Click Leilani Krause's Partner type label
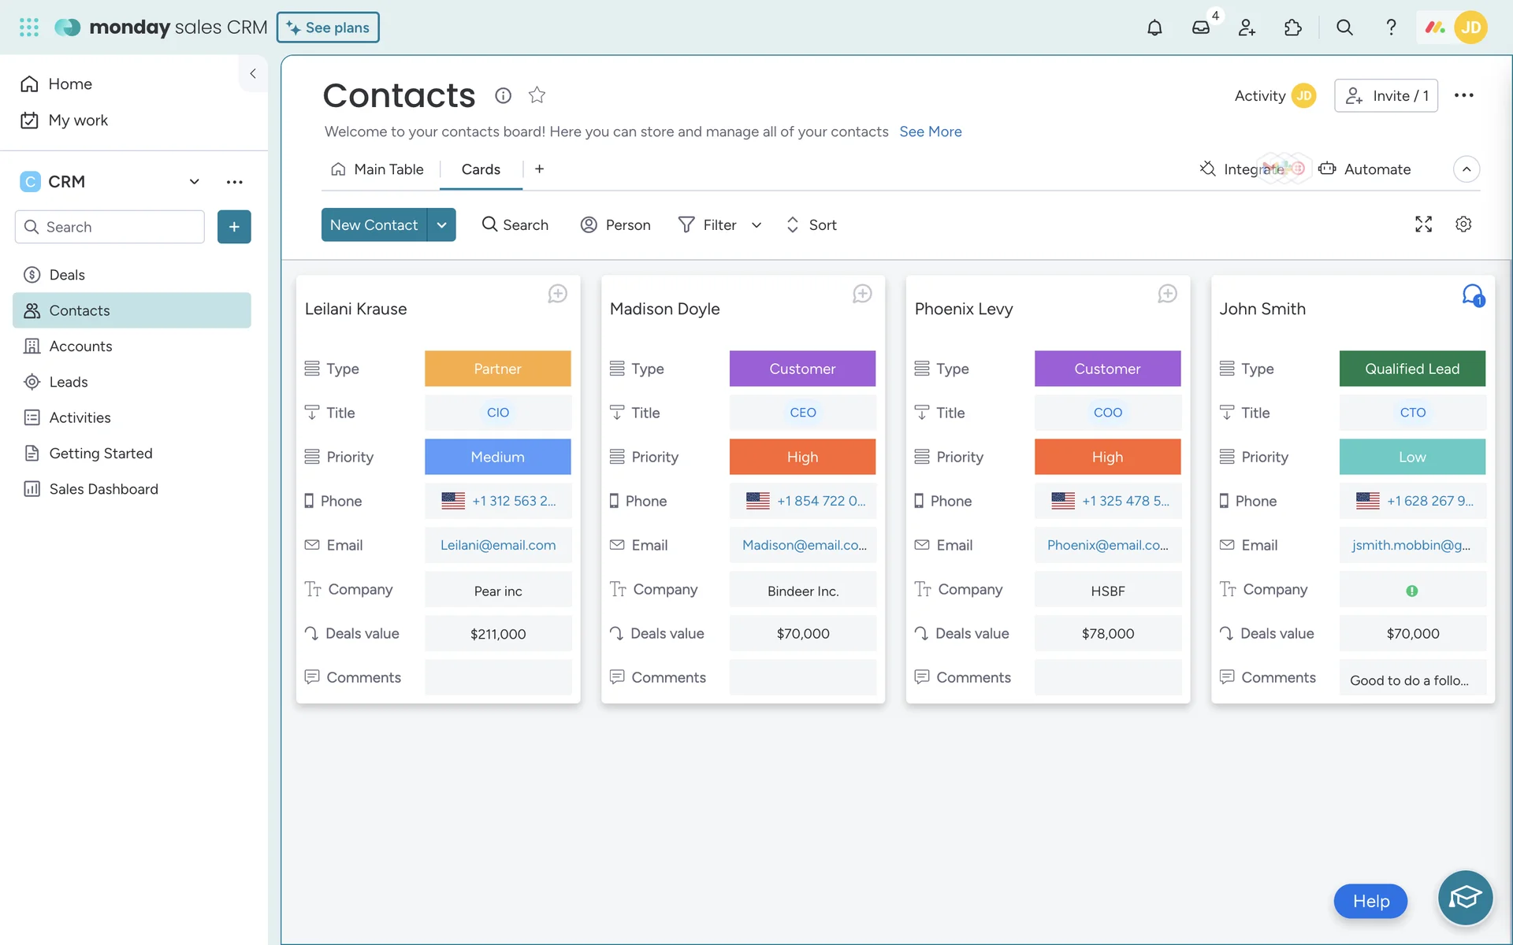The width and height of the screenshot is (1513, 945). click(x=497, y=369)
